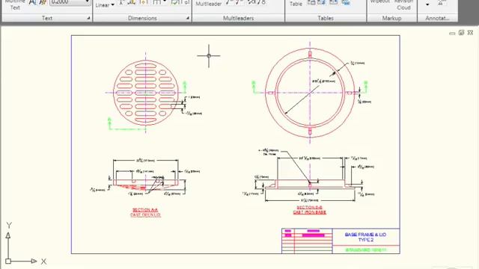Click the UCS origin icon in the drawing
The height and width of the screenshot is (269, 479).
click(8, 261)
